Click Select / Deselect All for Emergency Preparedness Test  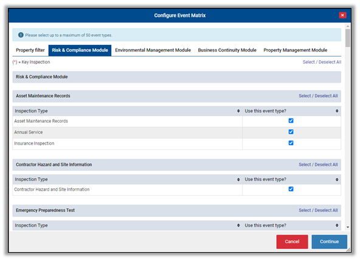(x=318, y=210)
